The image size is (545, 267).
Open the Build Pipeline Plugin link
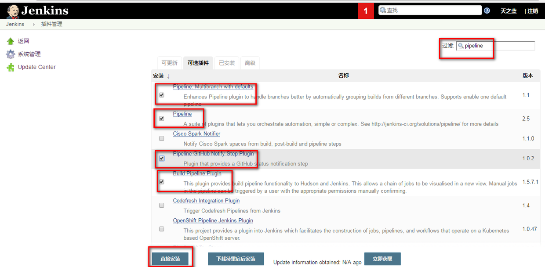click(x=197, y=173)
